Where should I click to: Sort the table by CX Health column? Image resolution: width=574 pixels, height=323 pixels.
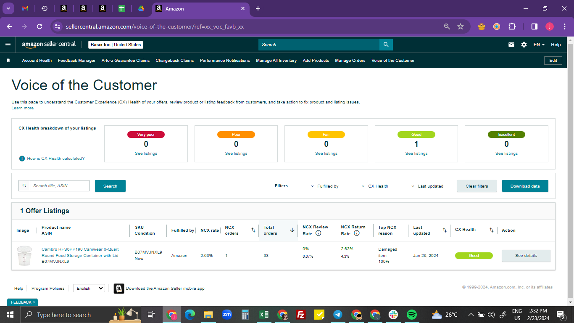(x=491, y=230)
